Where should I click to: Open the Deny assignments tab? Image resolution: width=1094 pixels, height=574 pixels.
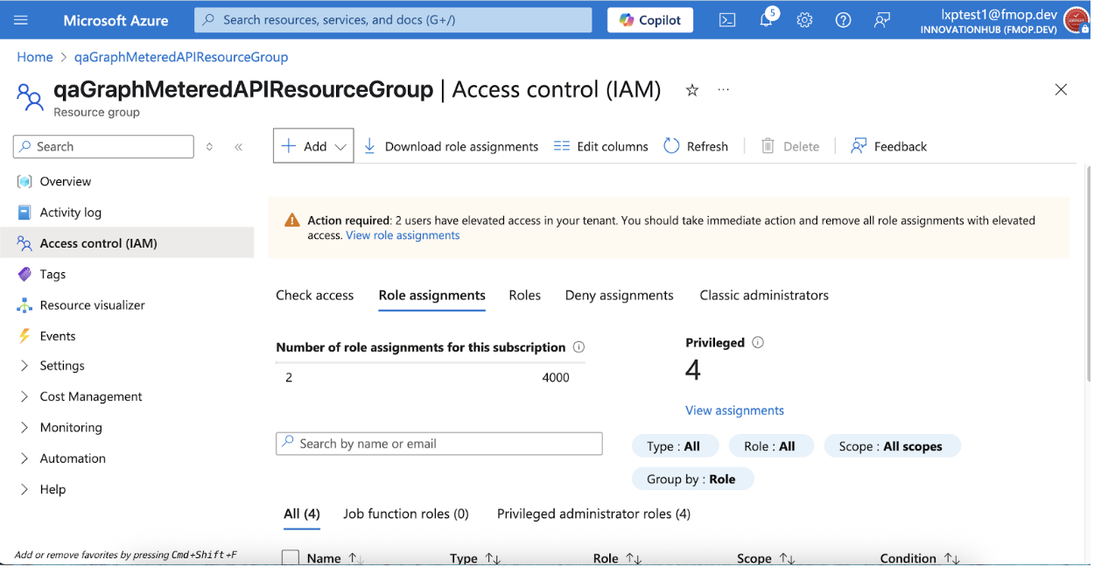[620, 295]
